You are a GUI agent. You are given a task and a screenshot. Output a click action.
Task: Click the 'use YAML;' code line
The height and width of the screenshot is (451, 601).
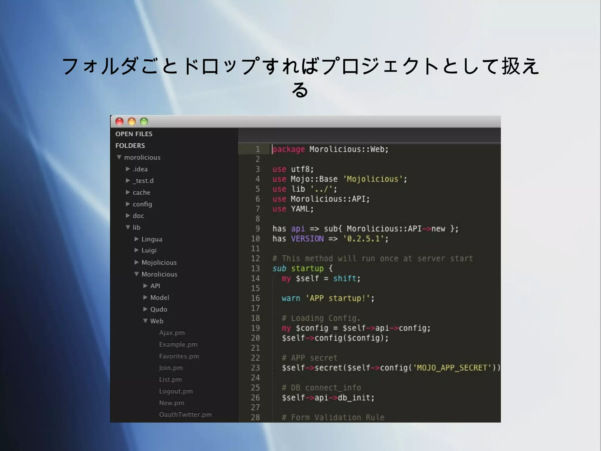click(x=293, y=209)
